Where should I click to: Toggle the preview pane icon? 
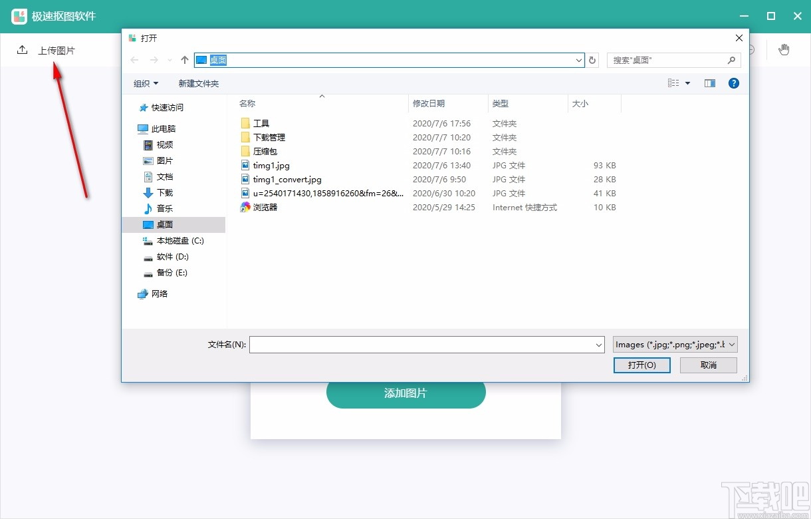coord(709,83)
